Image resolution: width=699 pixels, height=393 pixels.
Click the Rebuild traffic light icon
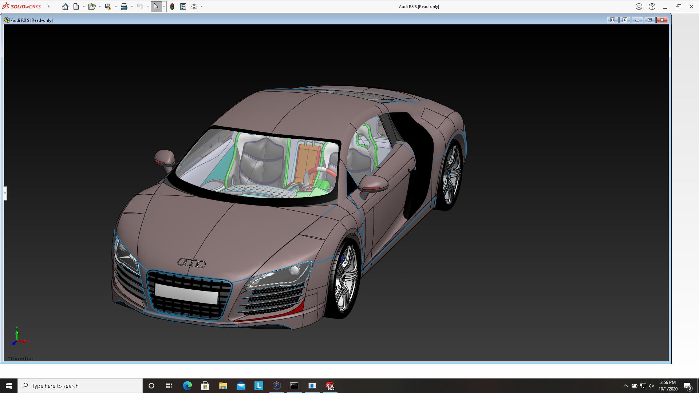172,7
